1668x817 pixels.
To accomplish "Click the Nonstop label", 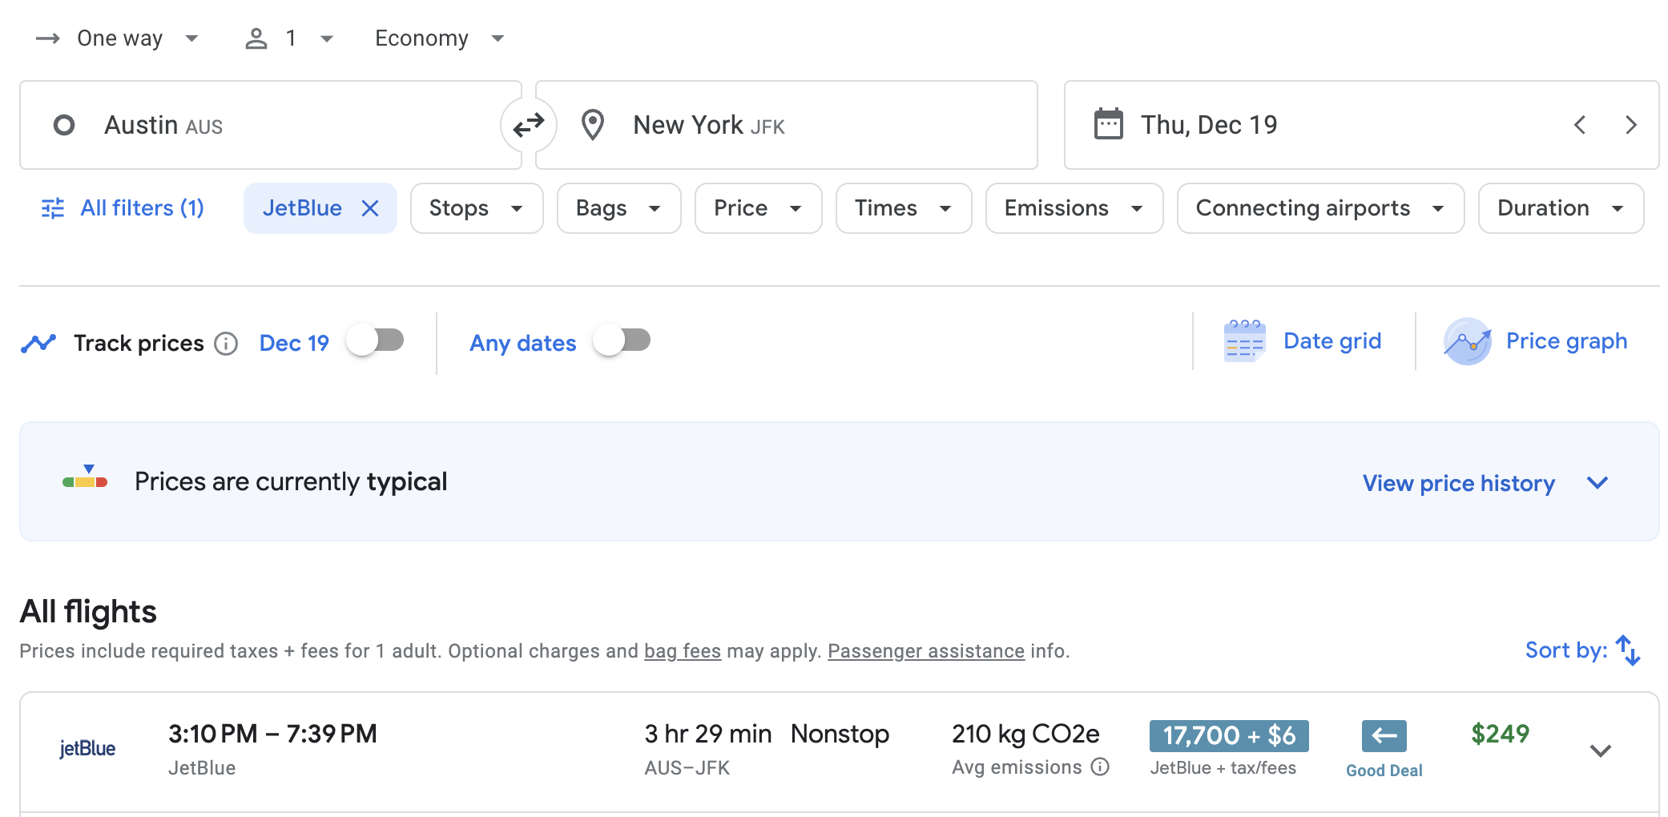I will click(840, 734).
